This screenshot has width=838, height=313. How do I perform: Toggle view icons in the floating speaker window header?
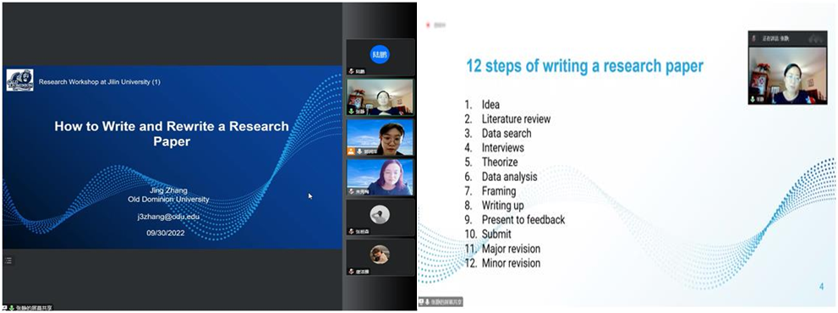click(x=814, y=39)
